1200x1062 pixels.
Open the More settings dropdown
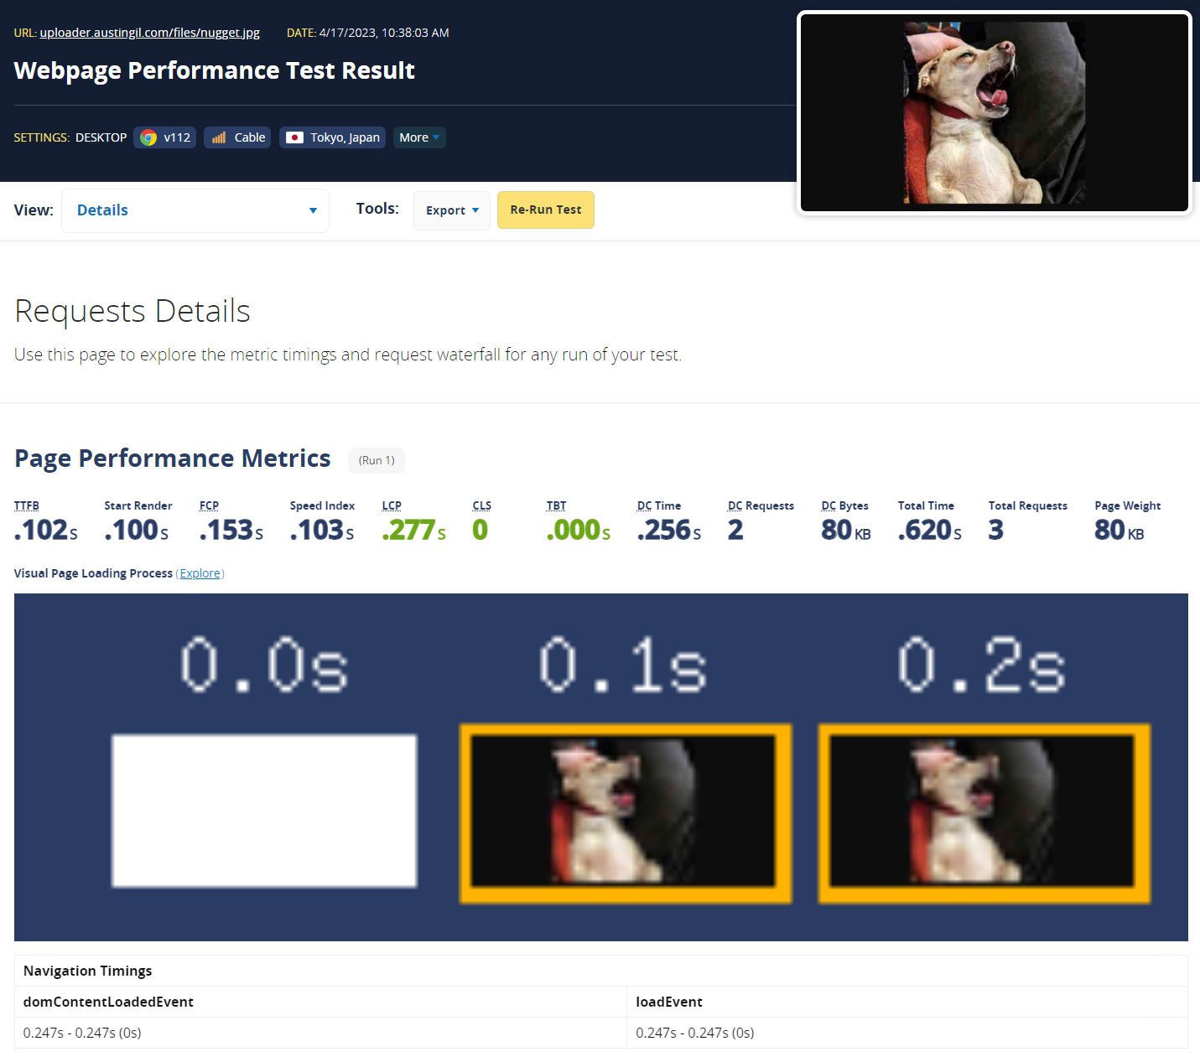tap(418, 137)
